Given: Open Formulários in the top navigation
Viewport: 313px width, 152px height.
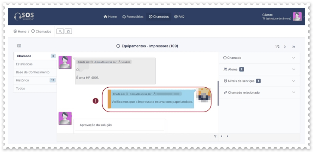Looking at the screenshot, I should [133, 17].
